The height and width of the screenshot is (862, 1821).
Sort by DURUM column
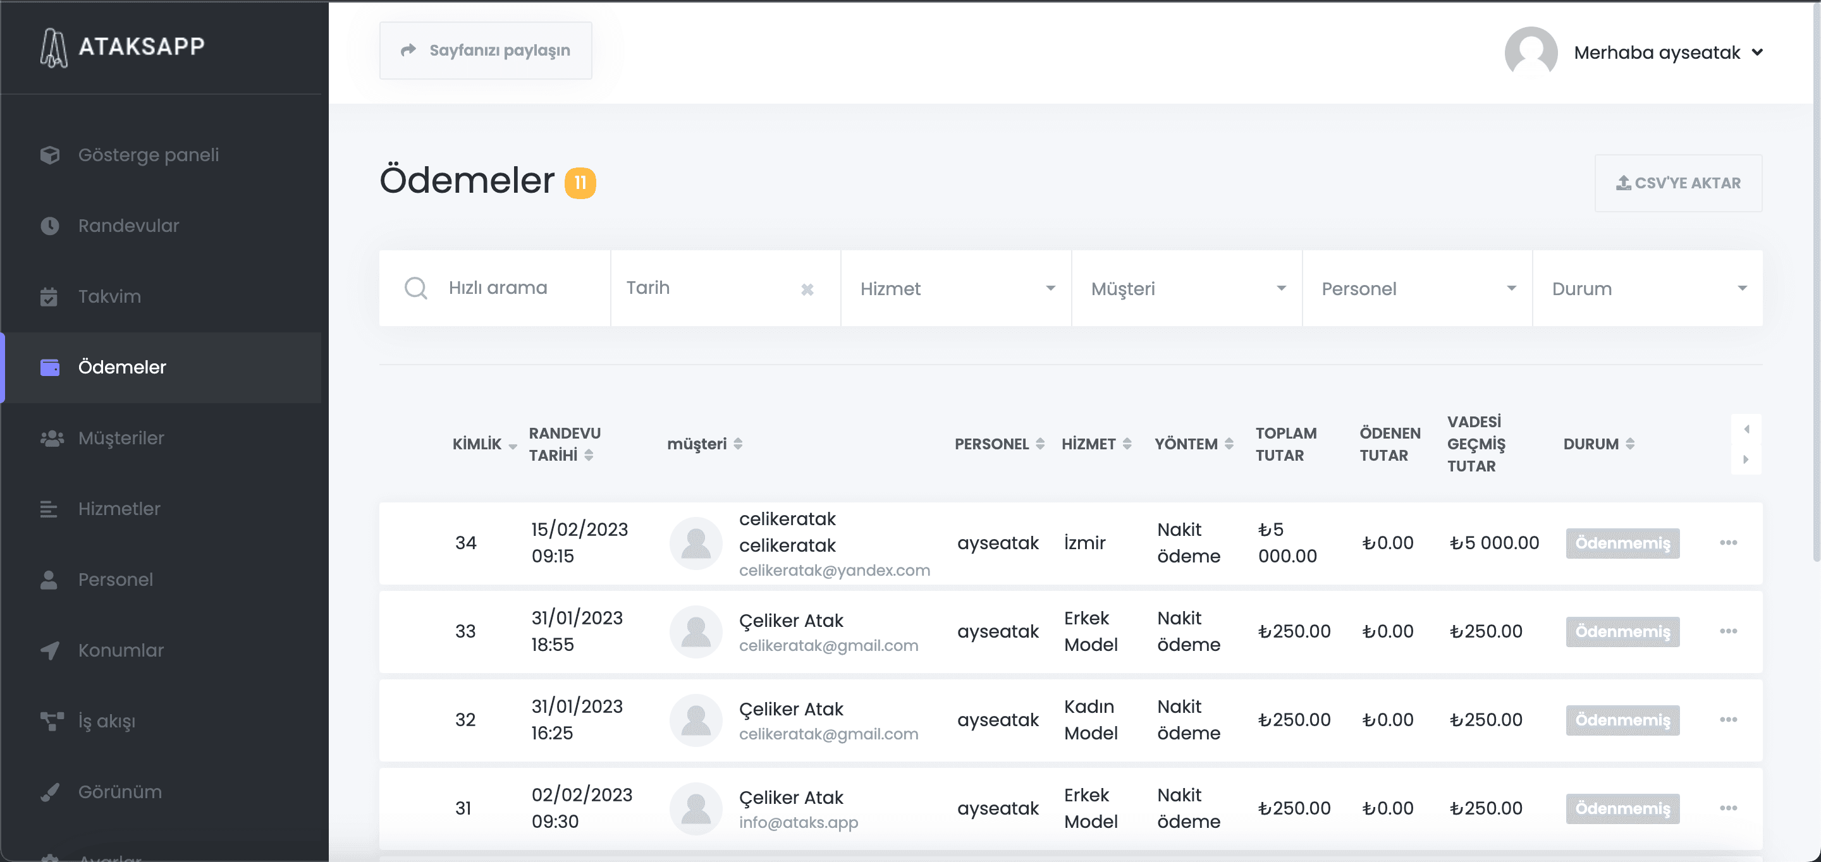(x=1599, y=444)
